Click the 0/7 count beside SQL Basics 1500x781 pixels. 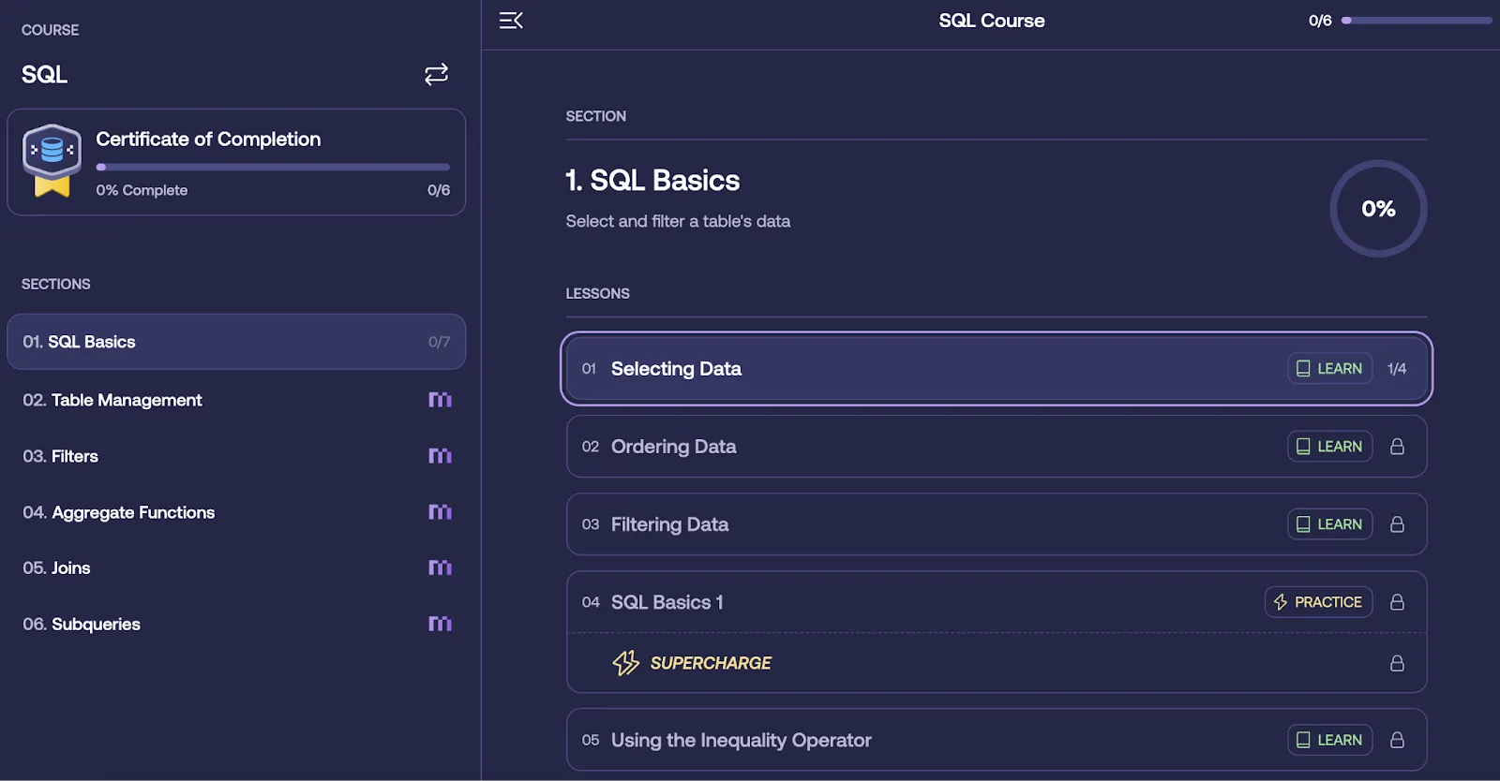pyautogui.click(x=439, y=342)
